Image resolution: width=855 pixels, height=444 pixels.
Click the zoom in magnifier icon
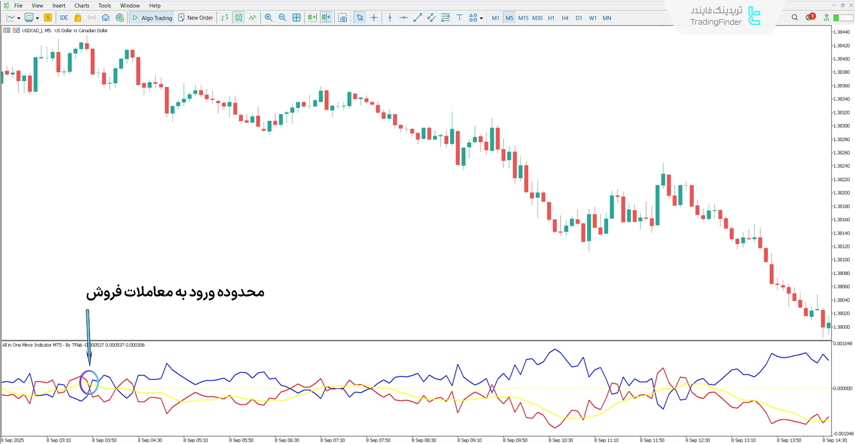coord(268,18)
